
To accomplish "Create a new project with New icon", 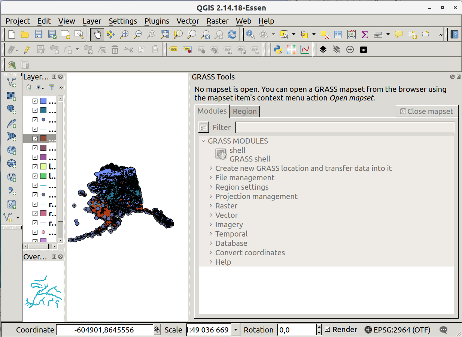I will [12, 34].
